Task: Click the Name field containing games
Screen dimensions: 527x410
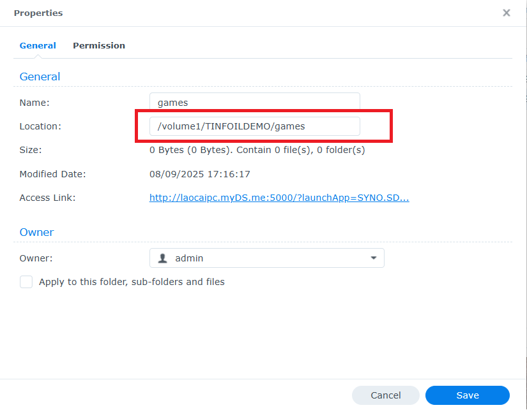Action: click(x=254, y=102)
